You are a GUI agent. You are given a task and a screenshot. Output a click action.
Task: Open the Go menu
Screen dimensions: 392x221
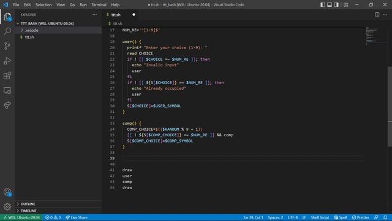(x=72, y=5)
